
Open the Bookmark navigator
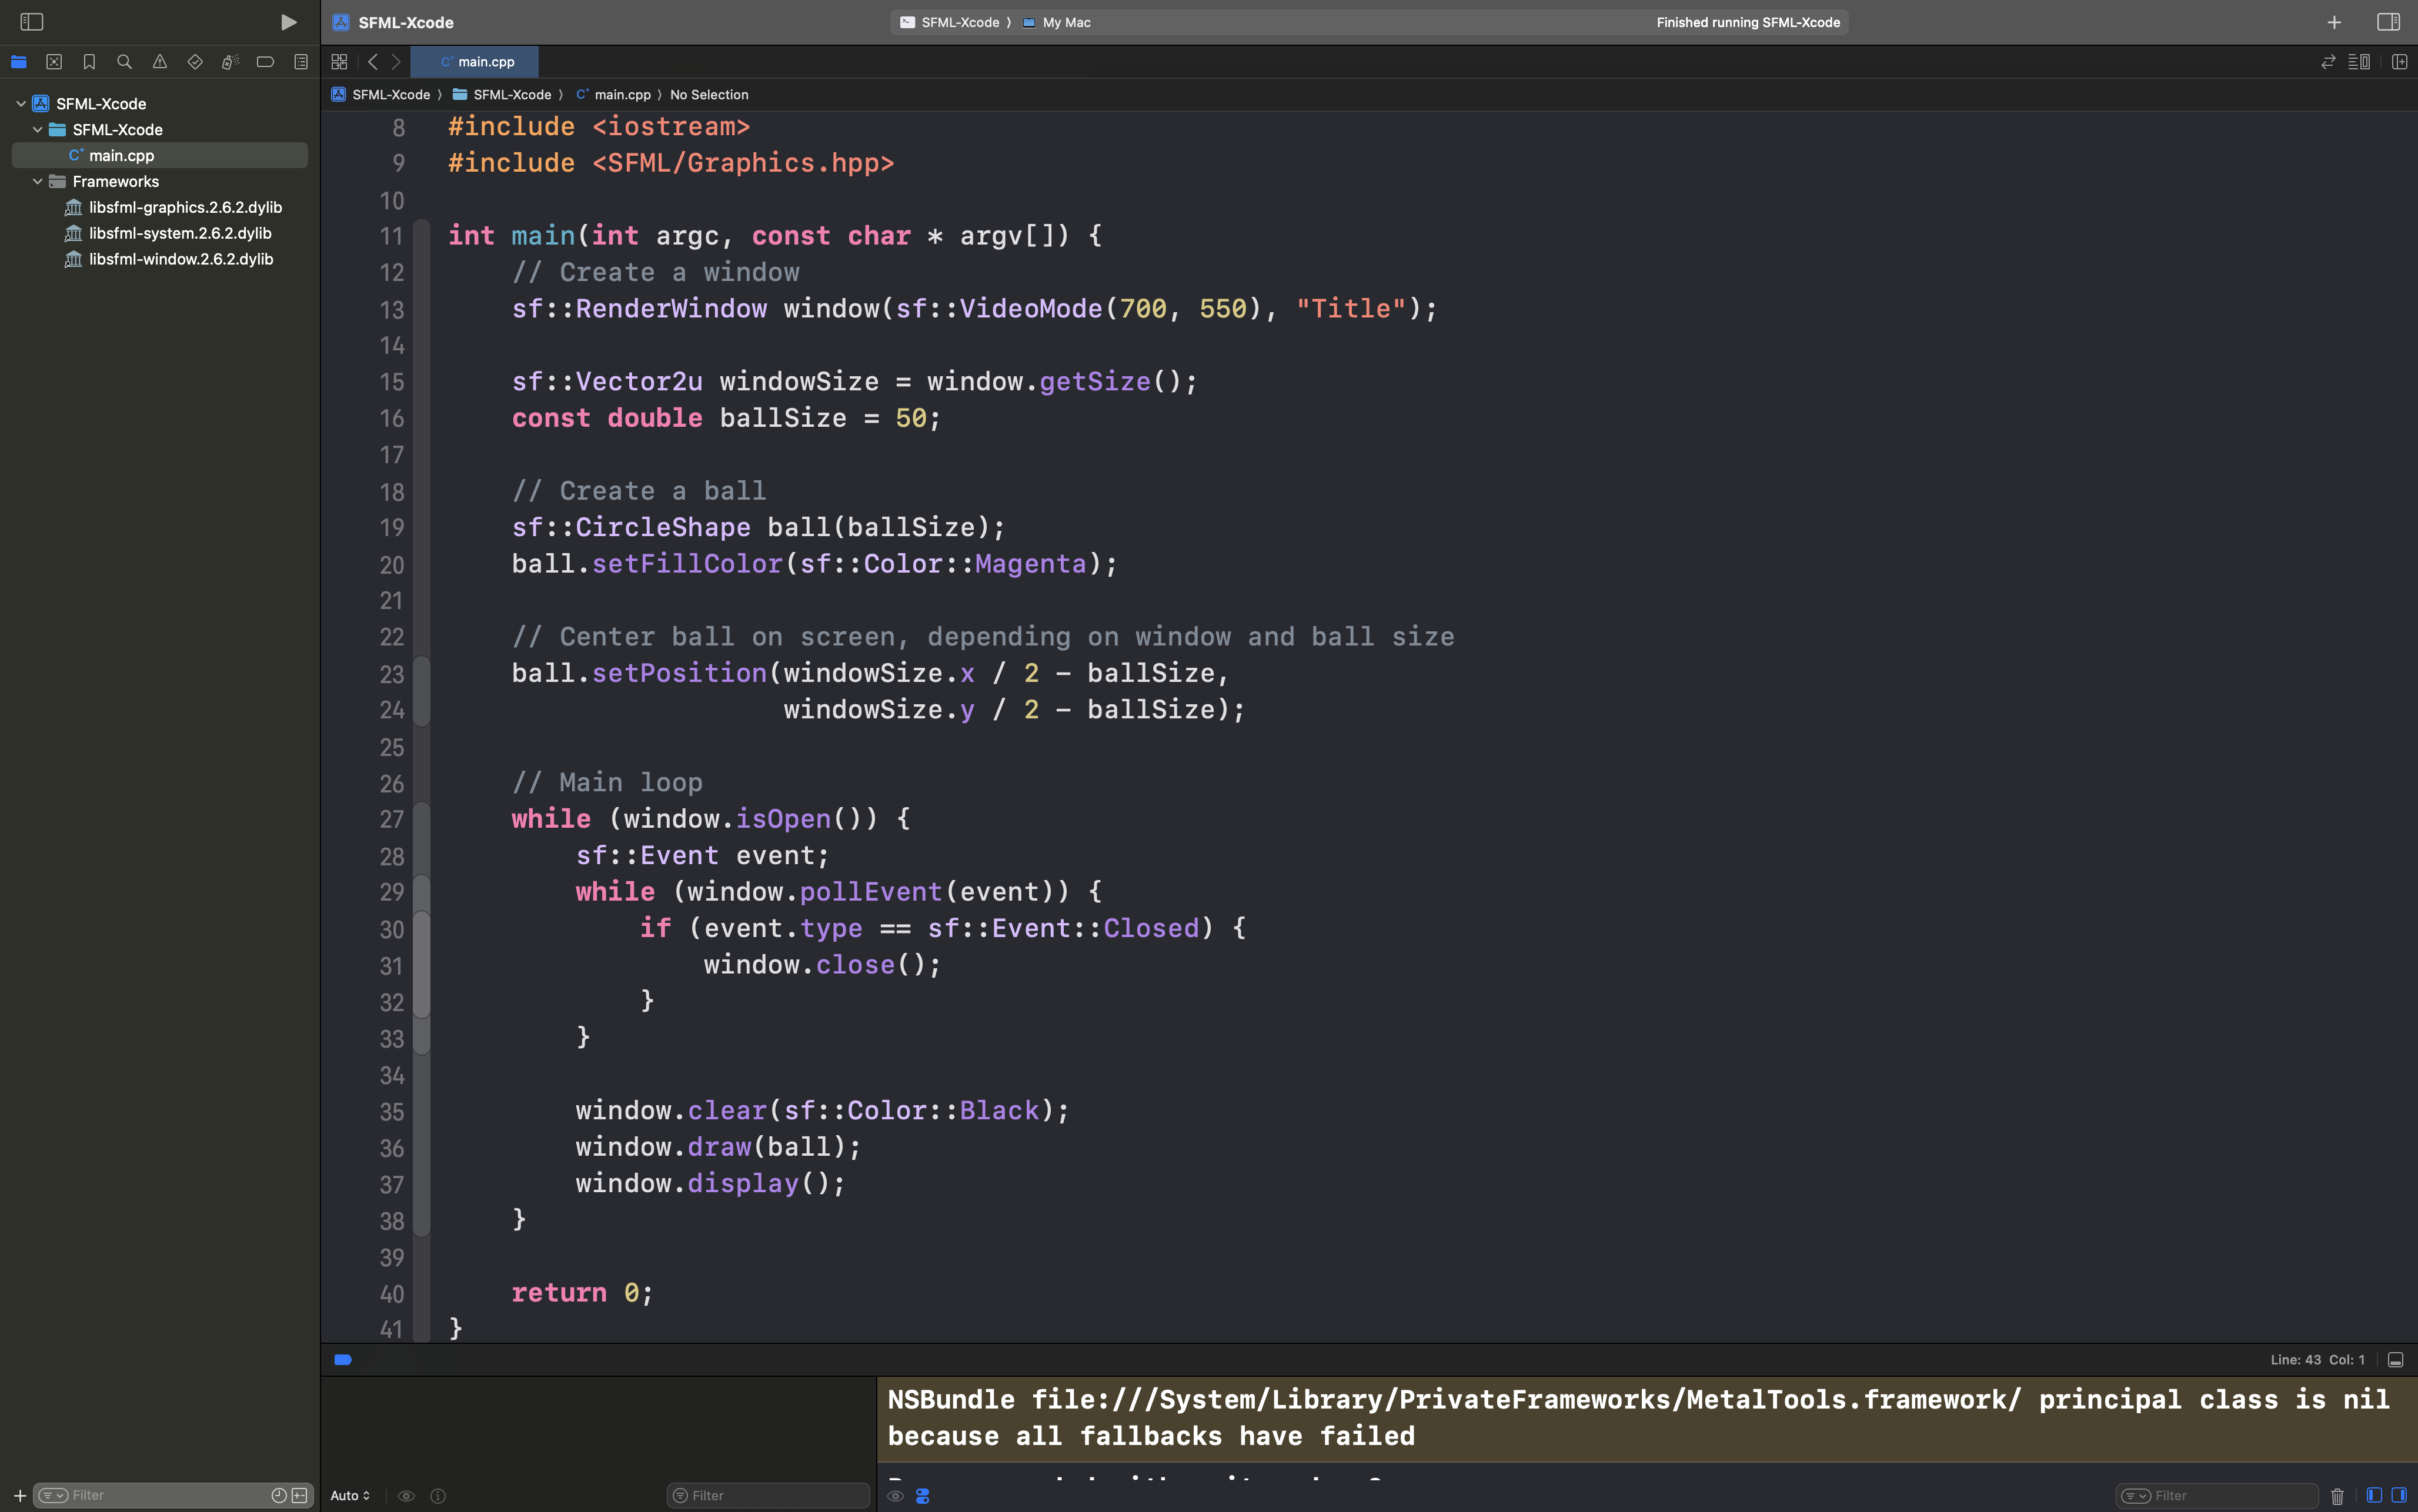(89, 62)
